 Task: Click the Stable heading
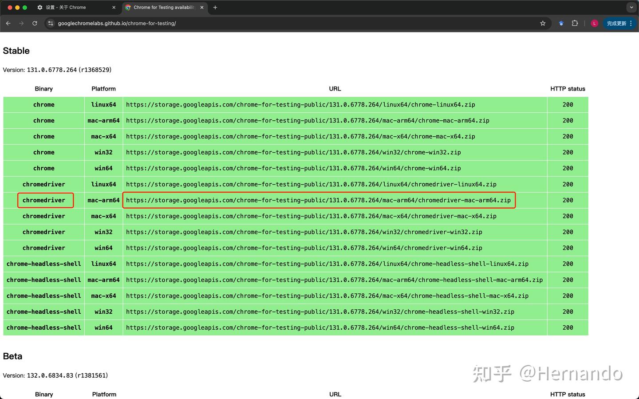pos(16,51)
